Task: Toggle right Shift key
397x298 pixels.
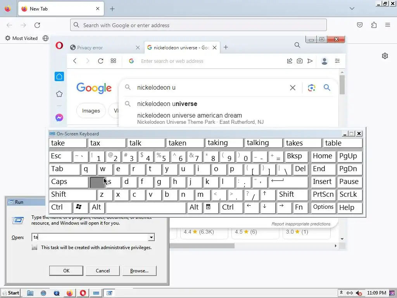Action: pos(292,195)
